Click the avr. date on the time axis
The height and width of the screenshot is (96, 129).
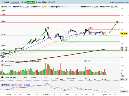pos(68,94)
